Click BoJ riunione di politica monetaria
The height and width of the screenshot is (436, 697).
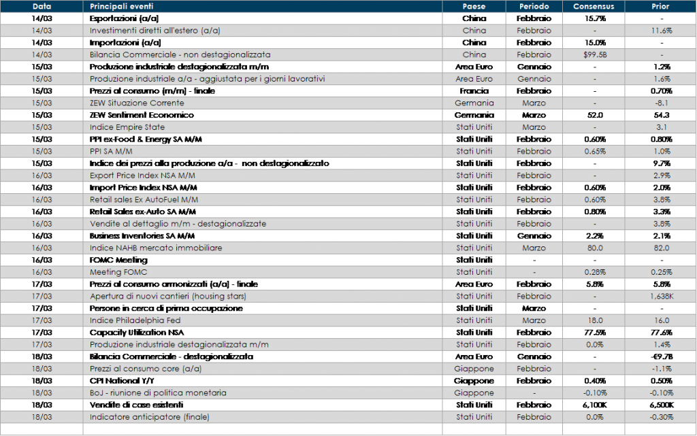click(158, 393)
